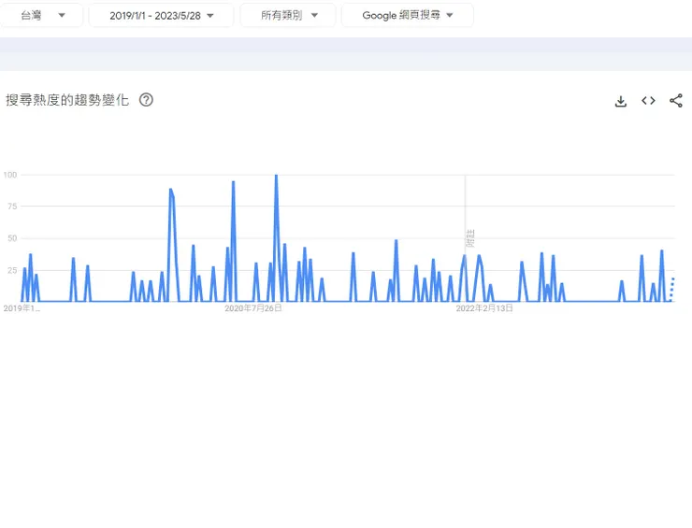This screenshot has height=528, width=692.
Task: Click the 2022年2月13日 axis label
Action: pos(484,308)
